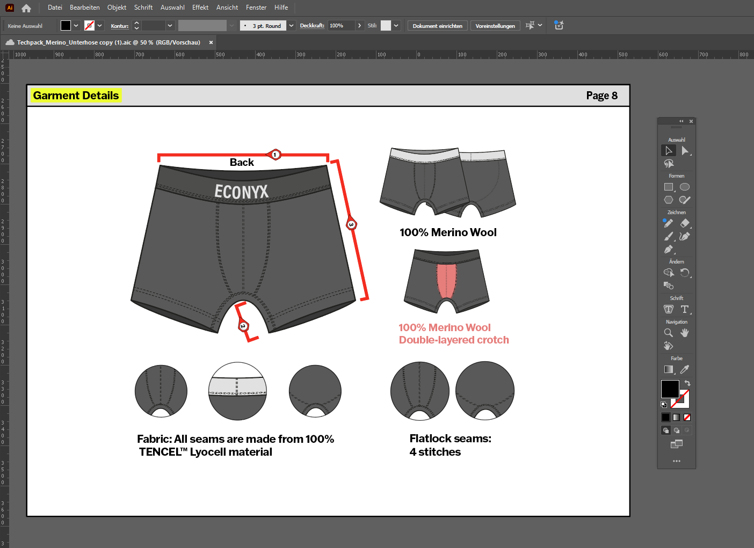Select the Selection (Auswahl) arrow tool
Screen dimensions: 754x548
[x=669, y=151]
